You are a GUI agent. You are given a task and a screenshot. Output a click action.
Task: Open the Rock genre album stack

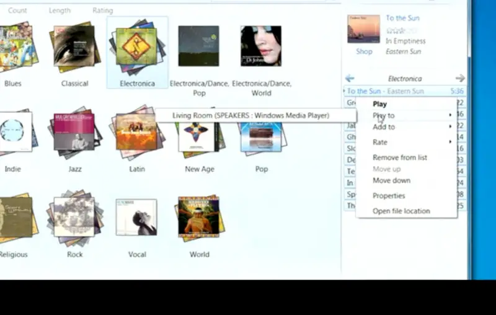pos(74,218)
